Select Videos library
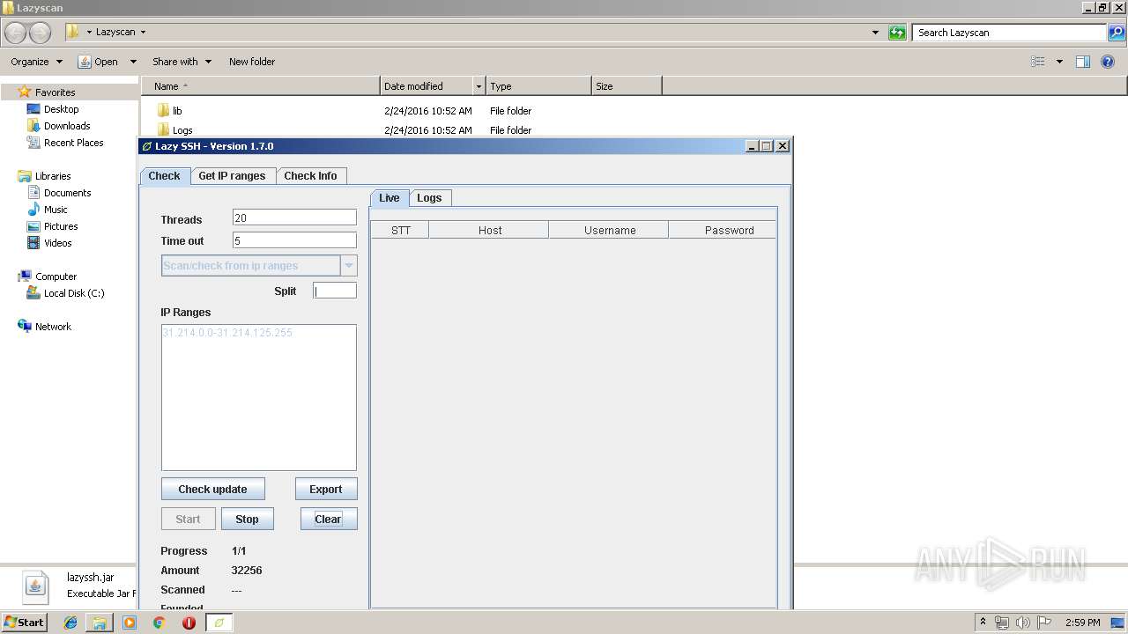The width and height of the screenshot is (1128, 634). coord(57,243)
